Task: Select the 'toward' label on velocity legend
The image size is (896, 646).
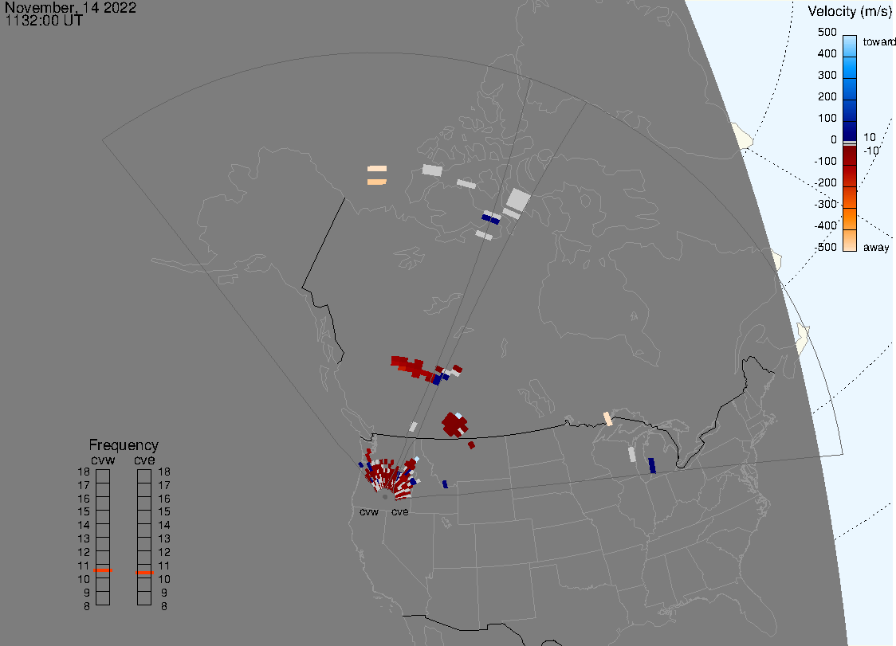Action: coord(878,41)
